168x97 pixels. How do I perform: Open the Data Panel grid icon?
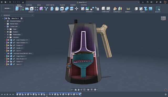(2, 2)
